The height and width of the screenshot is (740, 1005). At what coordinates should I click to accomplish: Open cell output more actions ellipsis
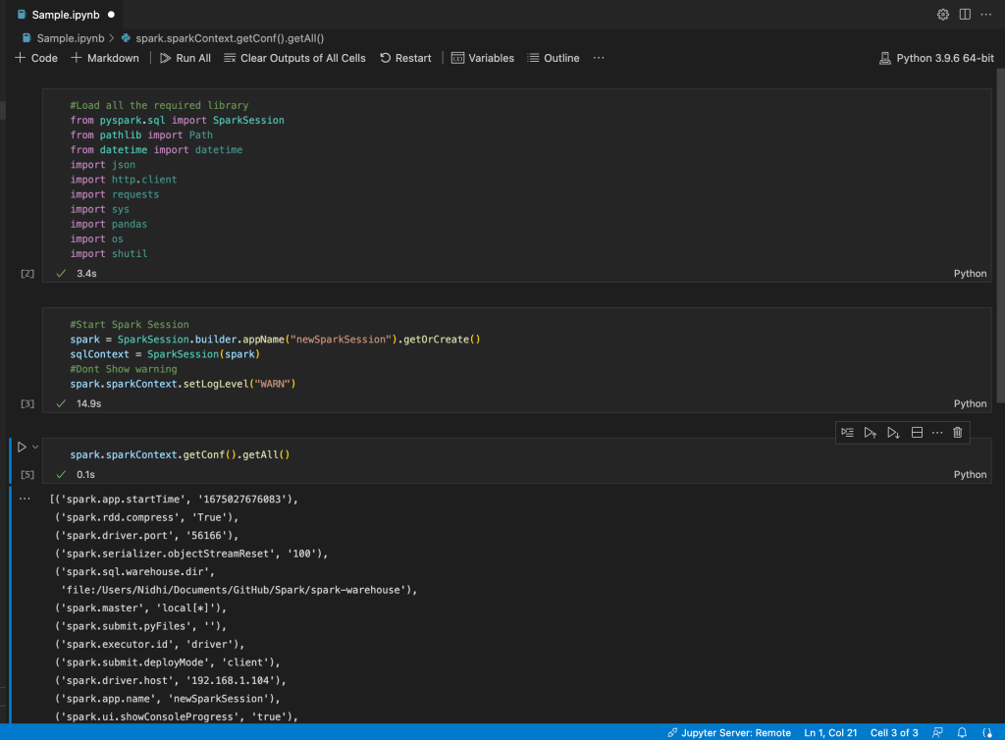[x=26, y=499]
